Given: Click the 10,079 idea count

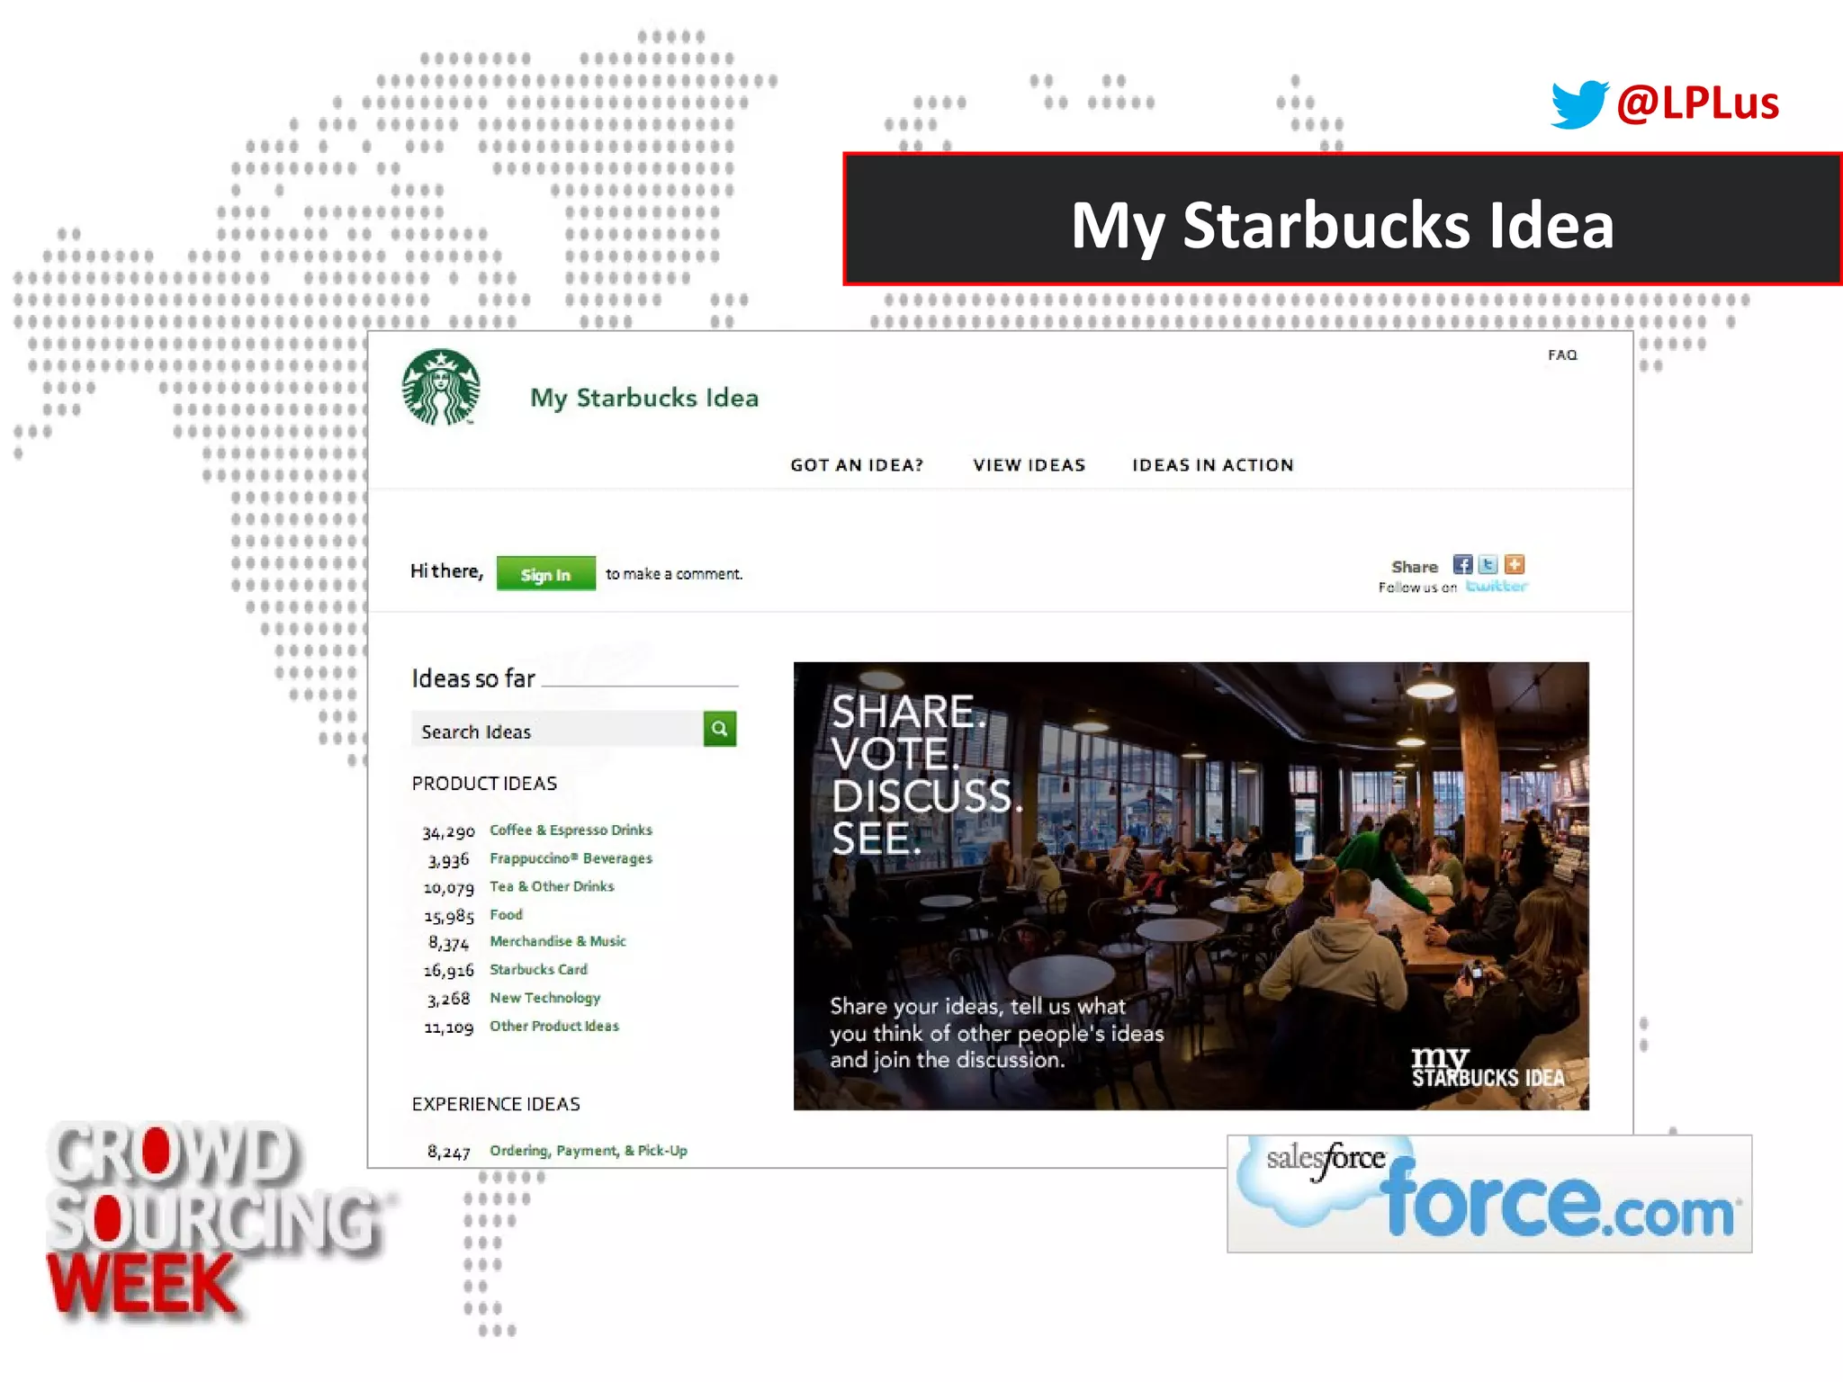Looking at the screenshot, I should (449, 888).
